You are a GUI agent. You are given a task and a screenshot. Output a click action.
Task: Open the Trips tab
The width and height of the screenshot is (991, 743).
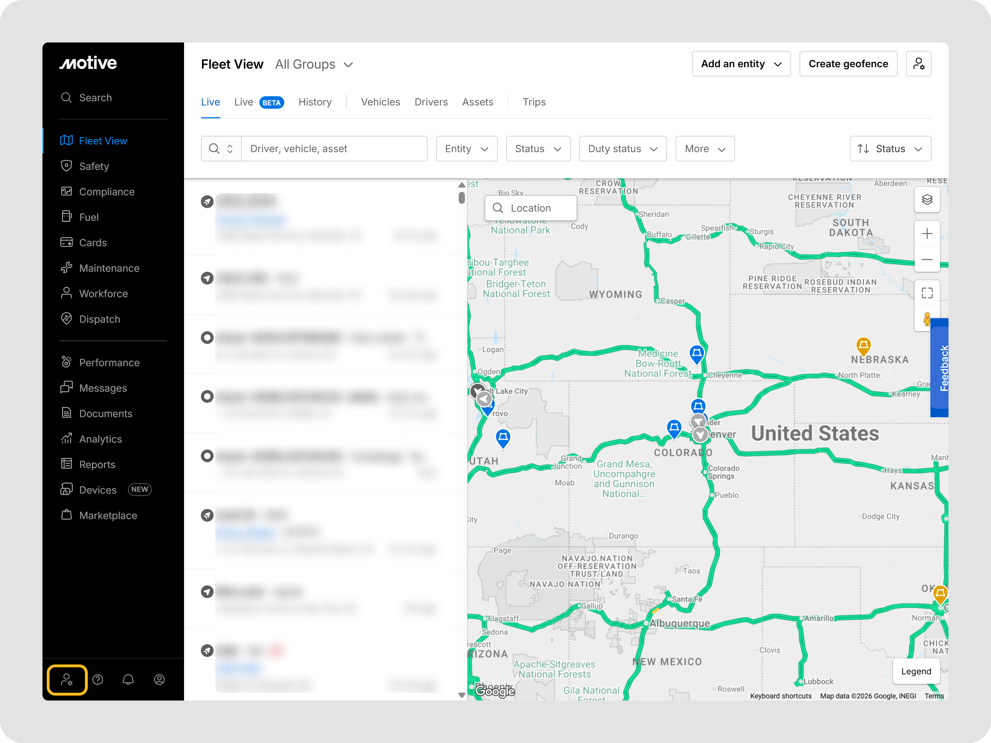[534, 102]
